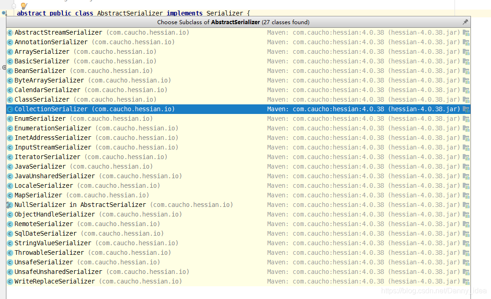This screenshot has height=299, width=491.
Task: Click the Serializer interface name in code
Action: point(224,13)
